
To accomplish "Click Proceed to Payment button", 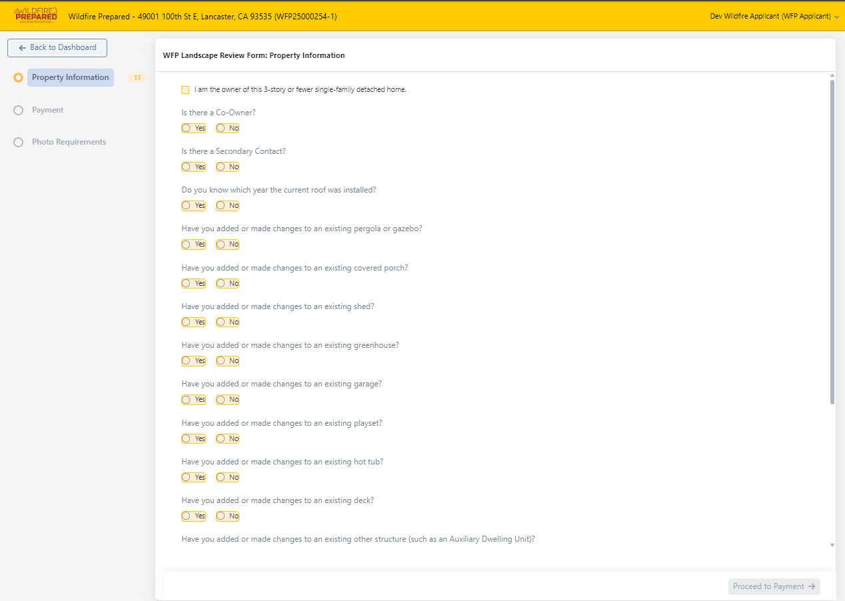I will click(774, 586).
